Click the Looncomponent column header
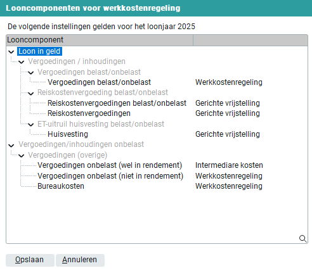 pos(100,40)
